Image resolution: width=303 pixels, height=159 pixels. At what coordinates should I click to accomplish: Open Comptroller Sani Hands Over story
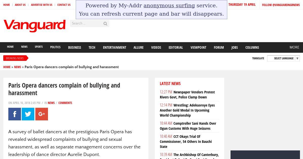click(188, 126)
